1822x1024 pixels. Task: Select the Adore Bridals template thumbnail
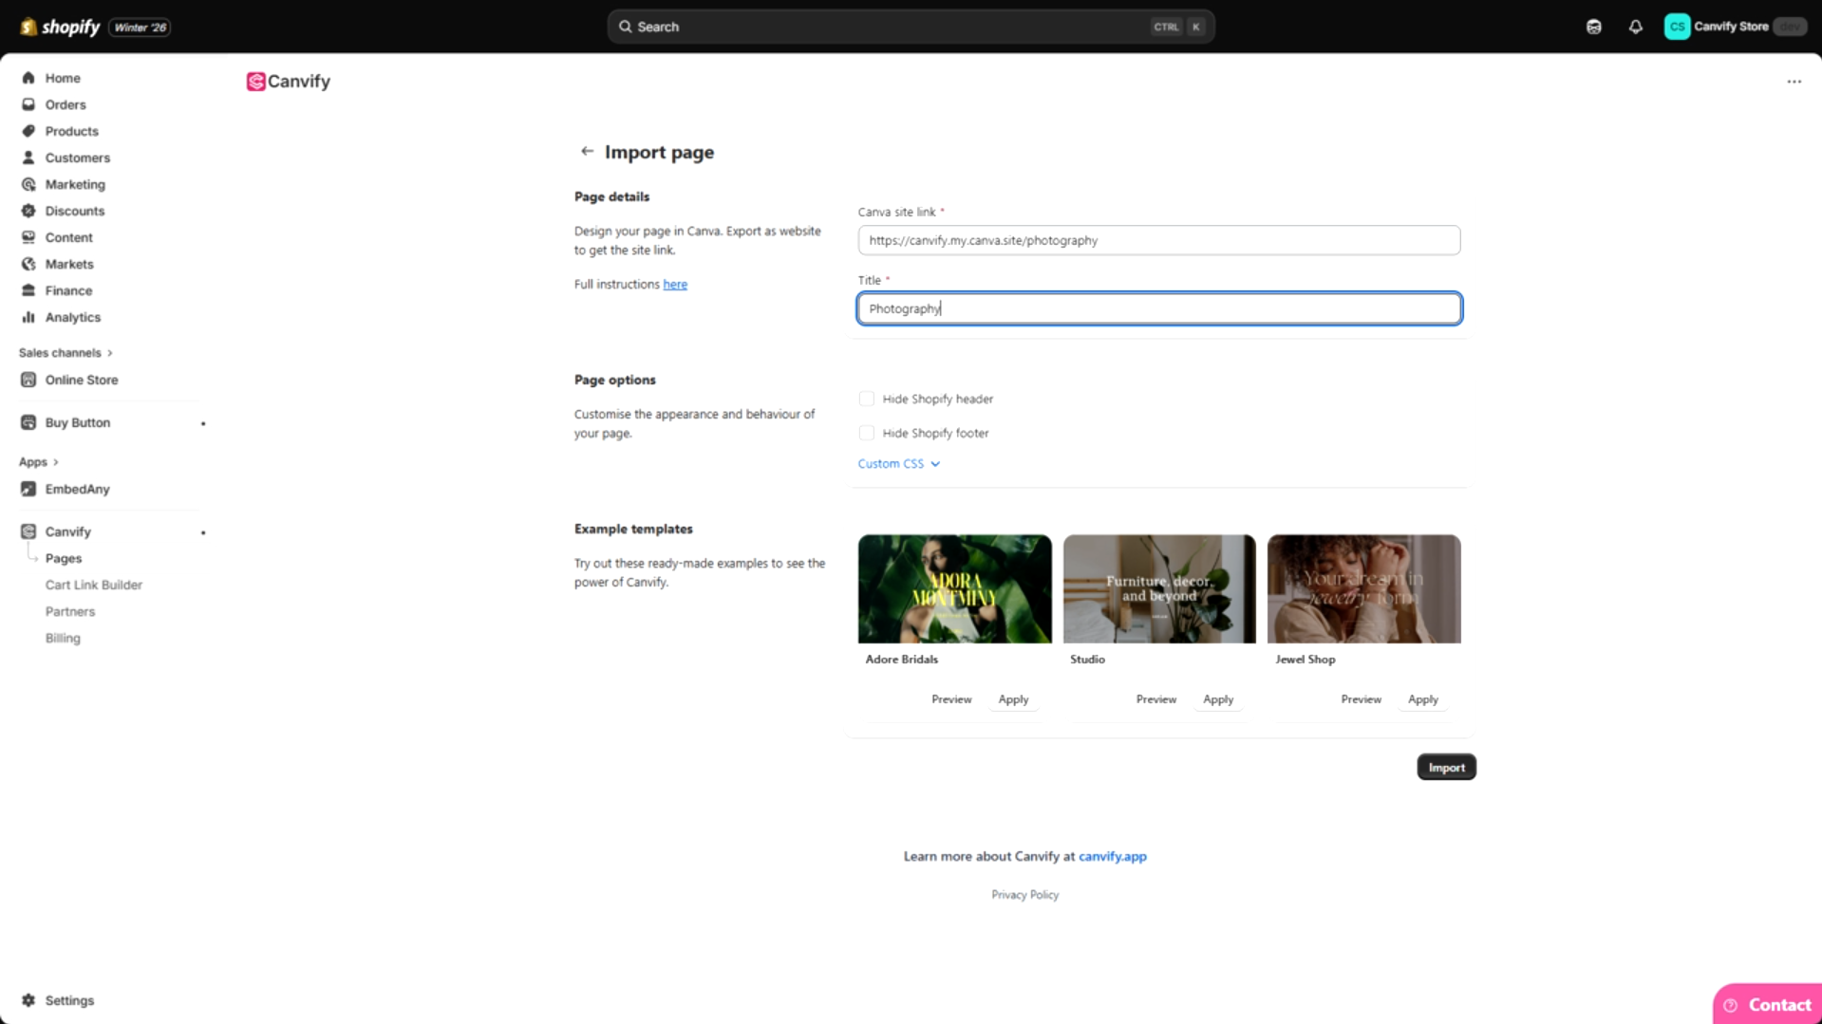tap(954, 588)
